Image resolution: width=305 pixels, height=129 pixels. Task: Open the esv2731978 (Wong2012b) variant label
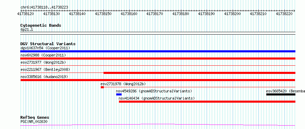(x=123, y=84)
